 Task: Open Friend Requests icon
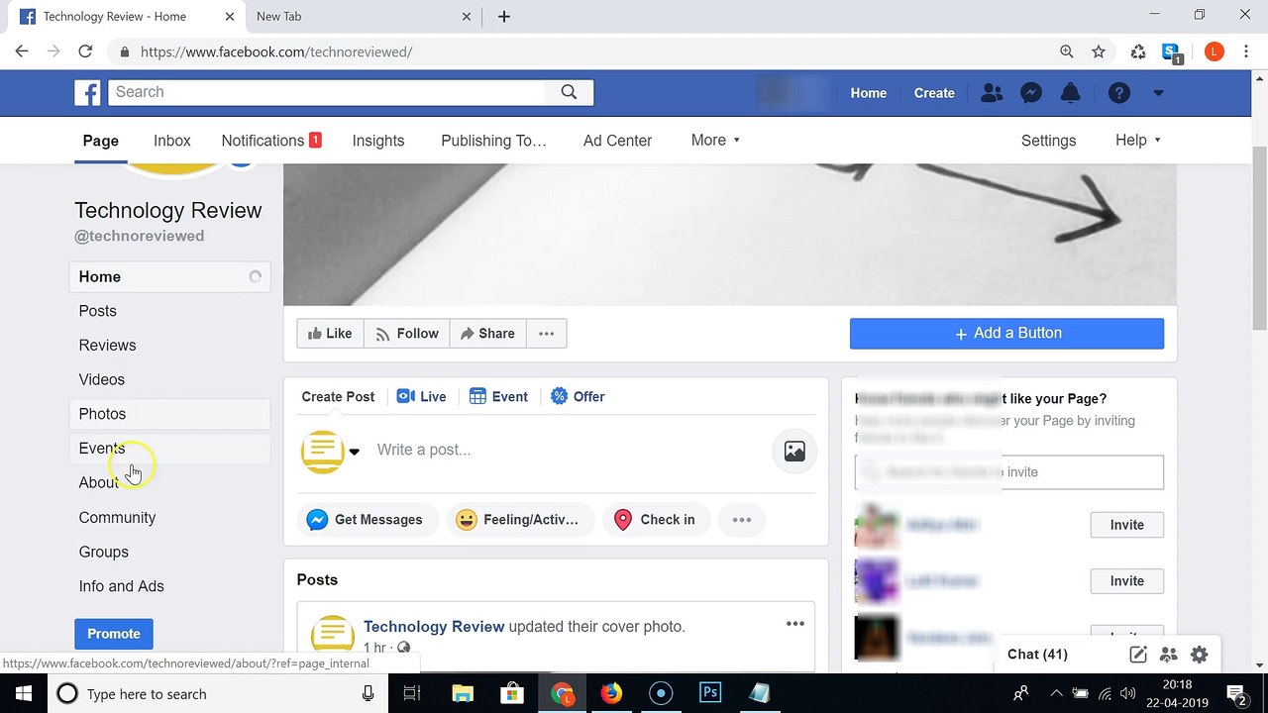coord(991,93)
